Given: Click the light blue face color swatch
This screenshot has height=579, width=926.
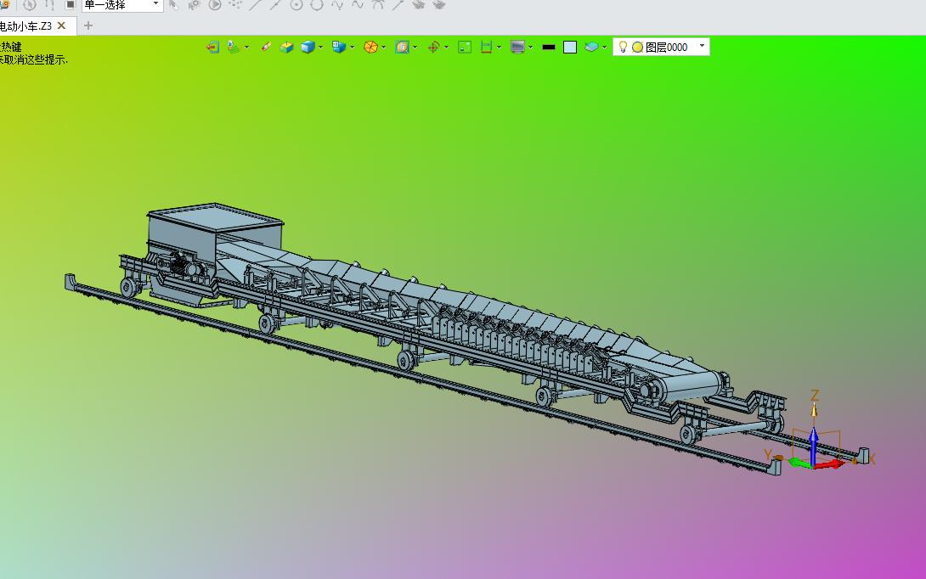Looking at the screenshot, I should tap(570, 48).
